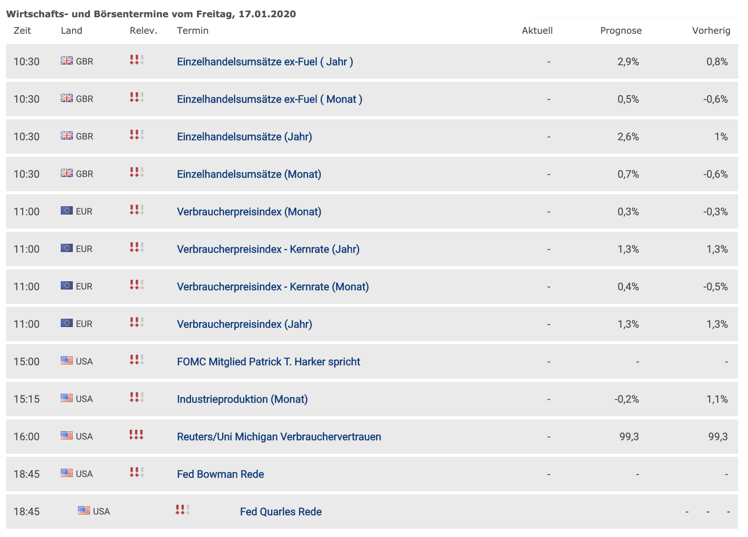Click the GBR flag for Einzelhandelsumsätze ex-Fuel (Jahr)

pos(67,60)
